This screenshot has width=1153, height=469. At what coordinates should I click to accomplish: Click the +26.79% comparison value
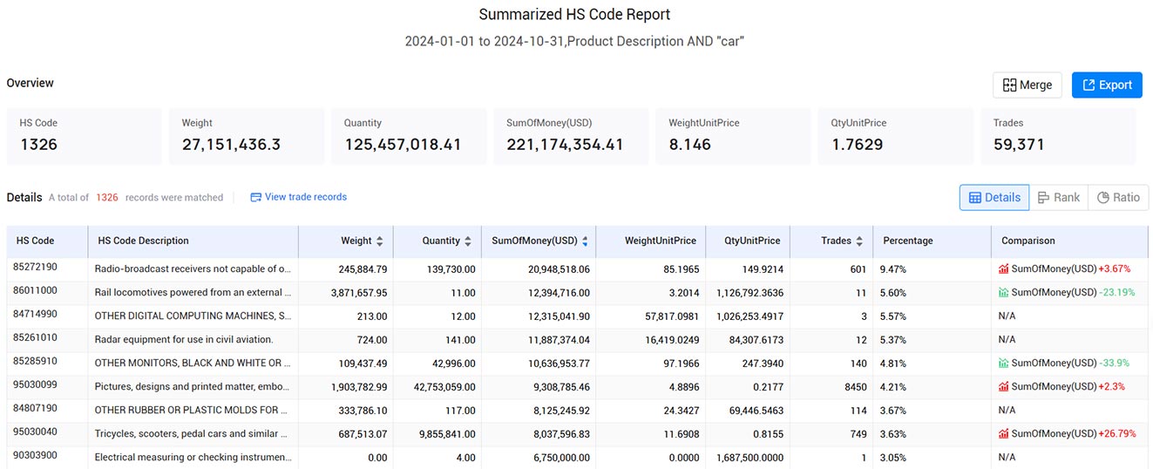pos(1117,434)
